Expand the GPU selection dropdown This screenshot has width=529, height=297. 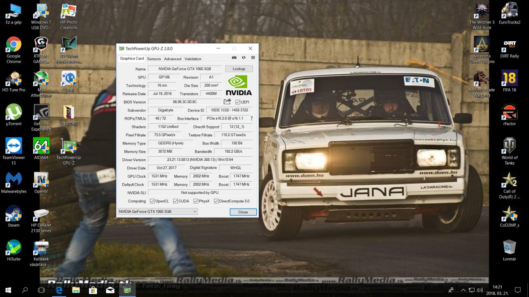(x=158, y=212)
